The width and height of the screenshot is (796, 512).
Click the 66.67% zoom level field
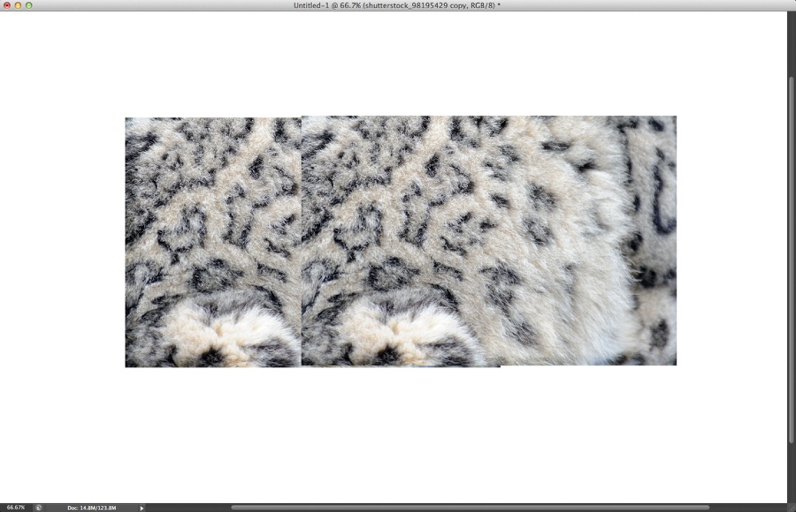16,508
